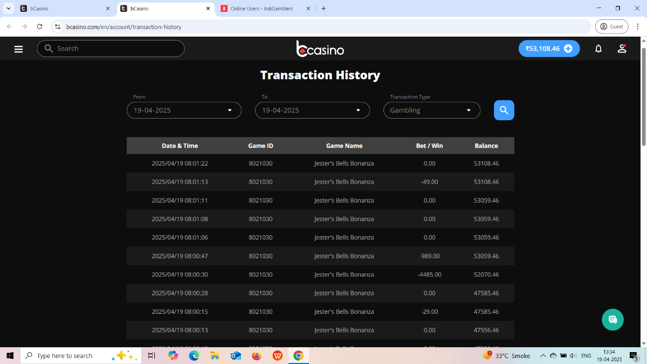Image resolution: width=647 pixels, height=364 pixels.
Task: Open the user account profile icon
Action: (622, 49)
